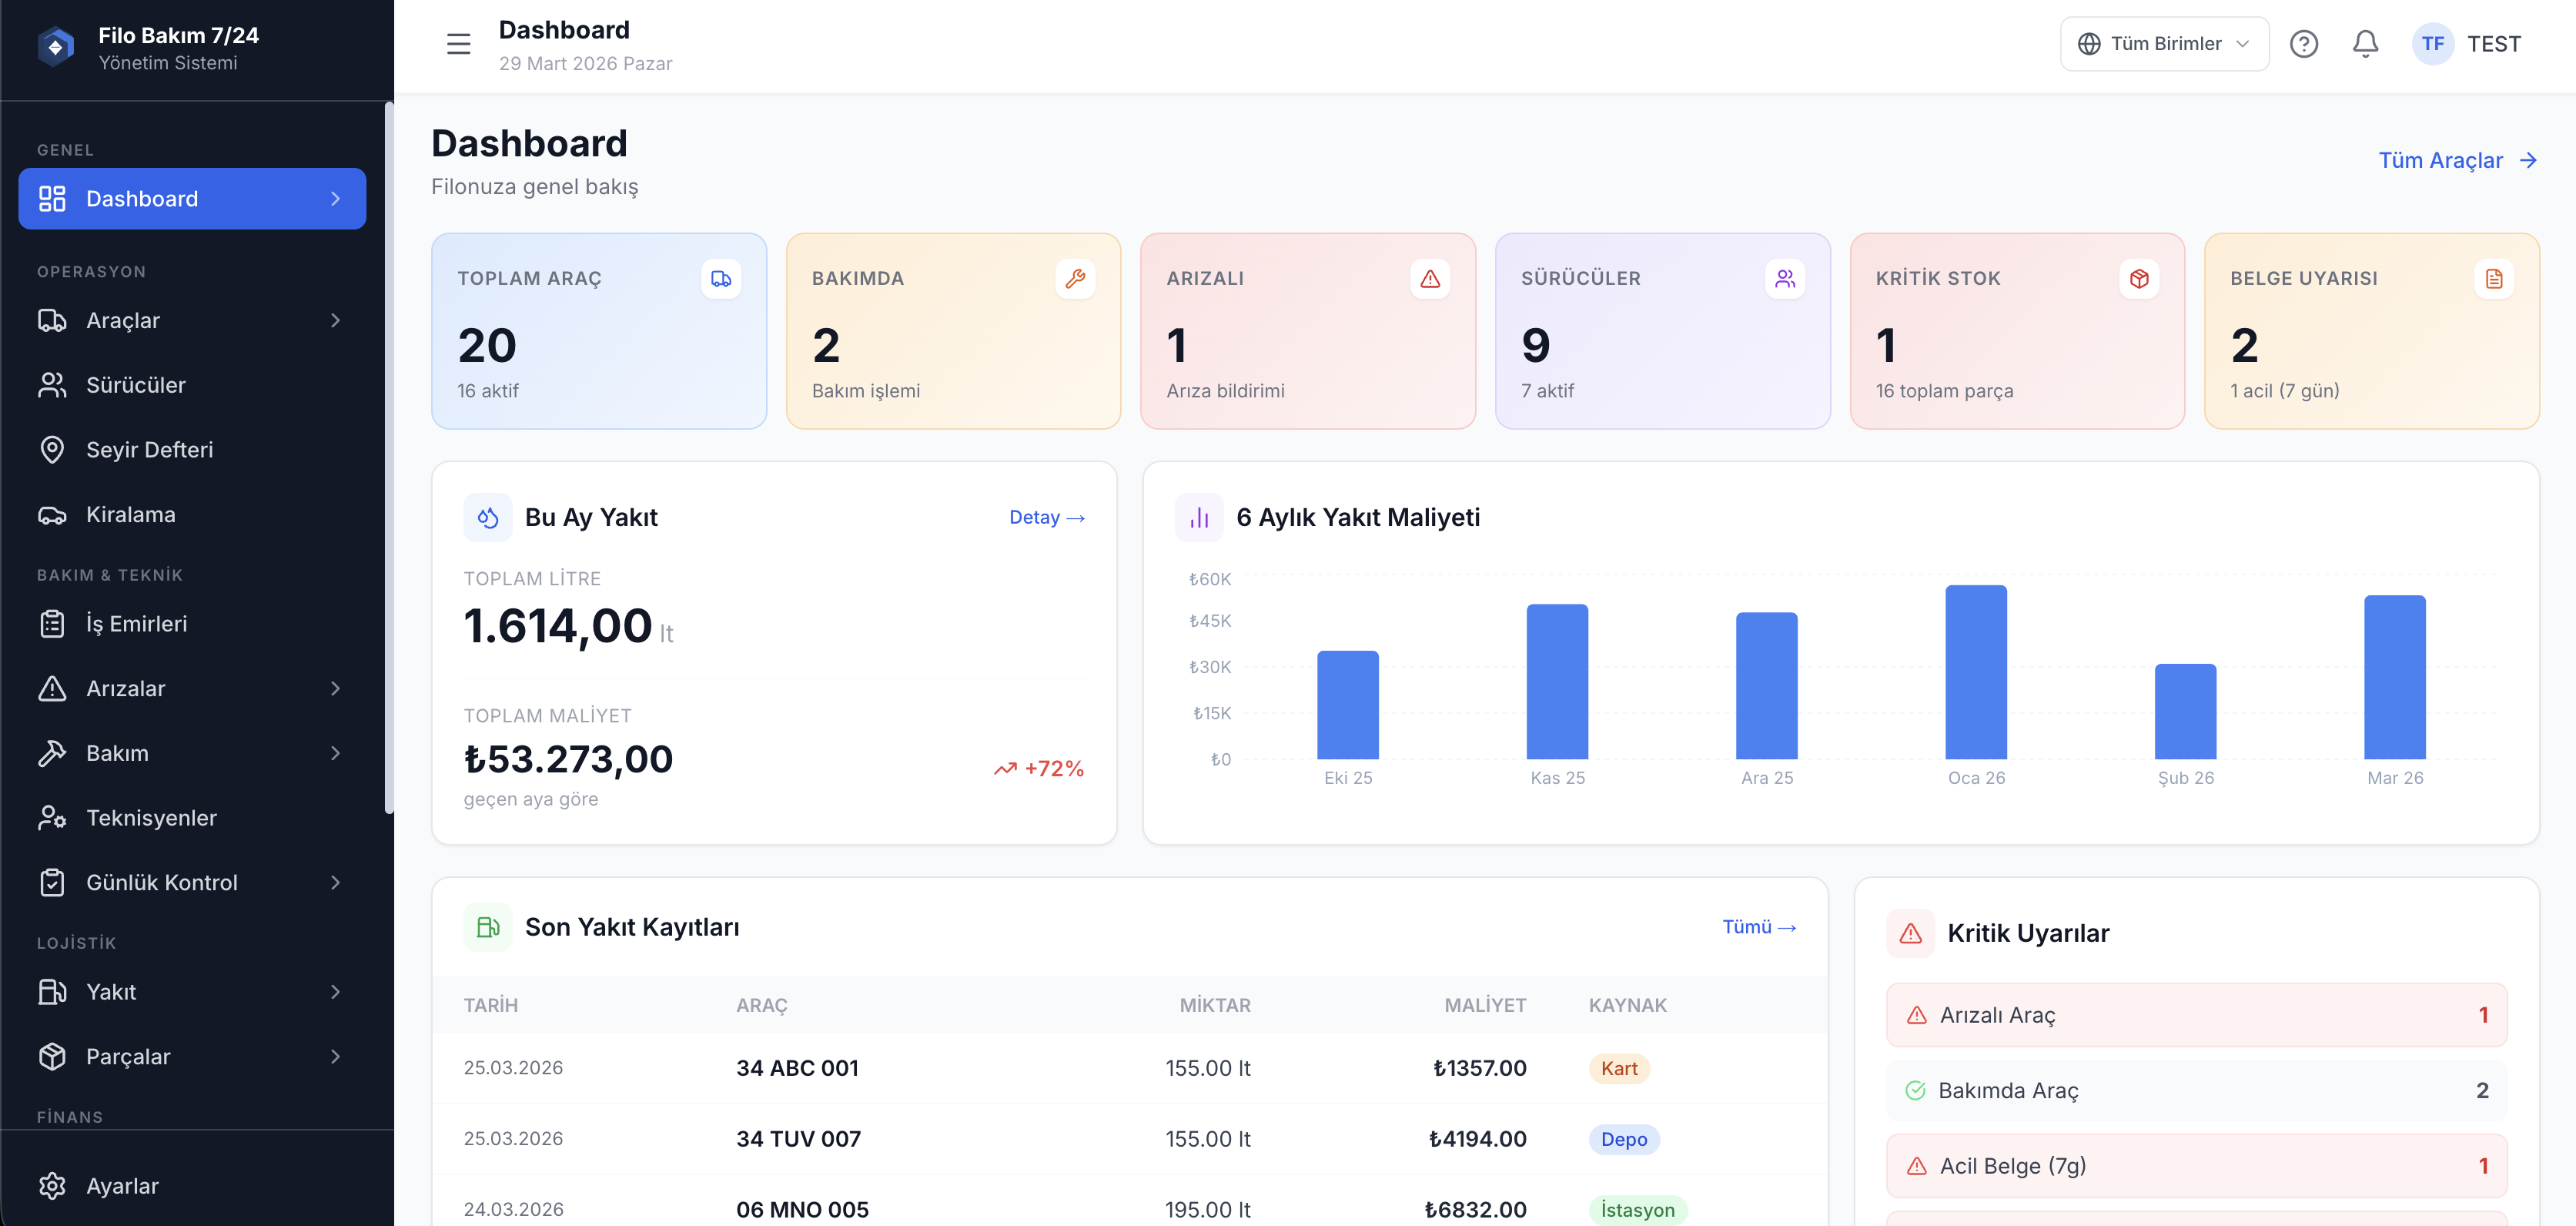Click the Bakımda Araç alert row

(2195, 1090)
